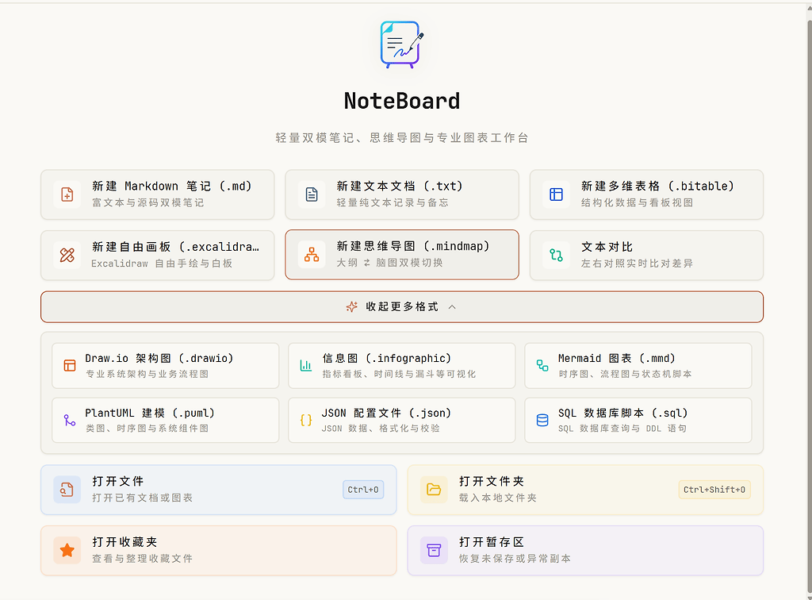Open the 文本对比 tool
Screen dimensions: 812x600
(x=646, y=255)
